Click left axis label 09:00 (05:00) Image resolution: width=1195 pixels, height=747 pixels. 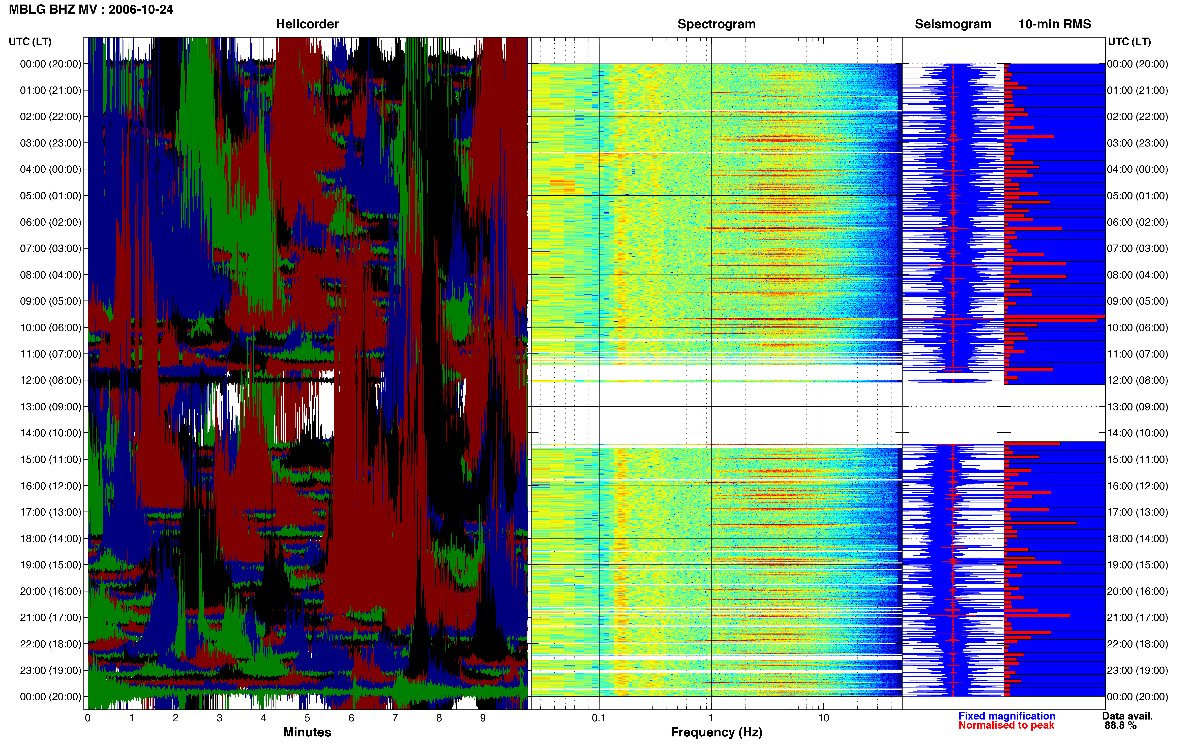(50, 301)
